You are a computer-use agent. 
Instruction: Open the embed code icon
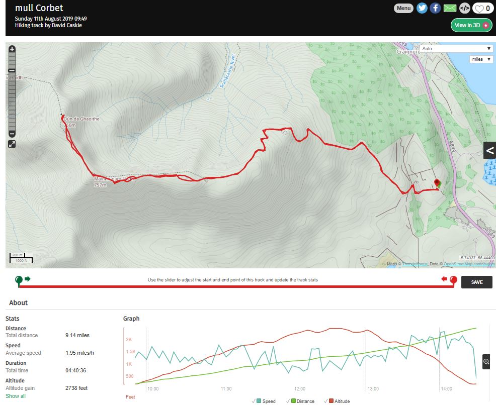(x=465, y=8)
